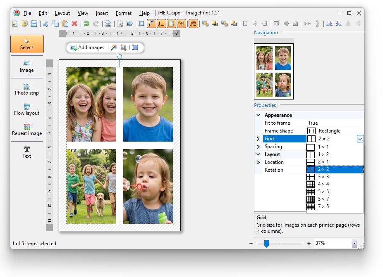Select the Repeat image tool
This screenshot has width=383, height=277.
click(26, 130)
